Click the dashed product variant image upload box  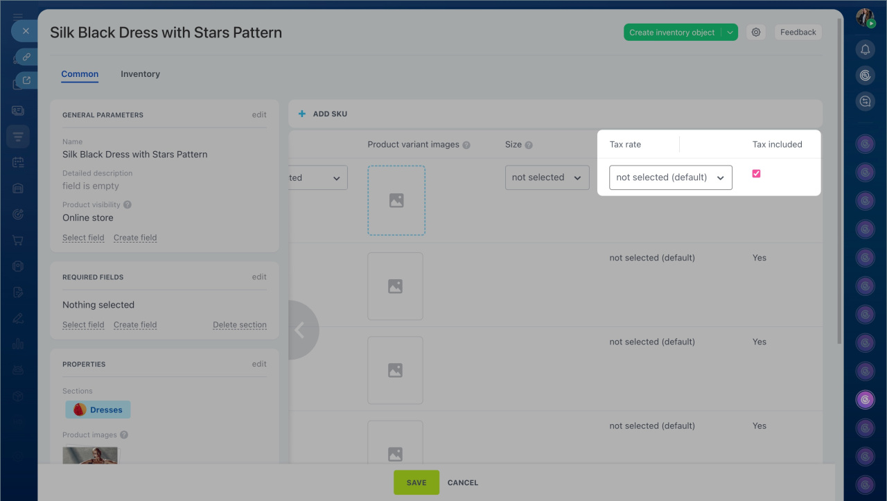tap(396, 200)
